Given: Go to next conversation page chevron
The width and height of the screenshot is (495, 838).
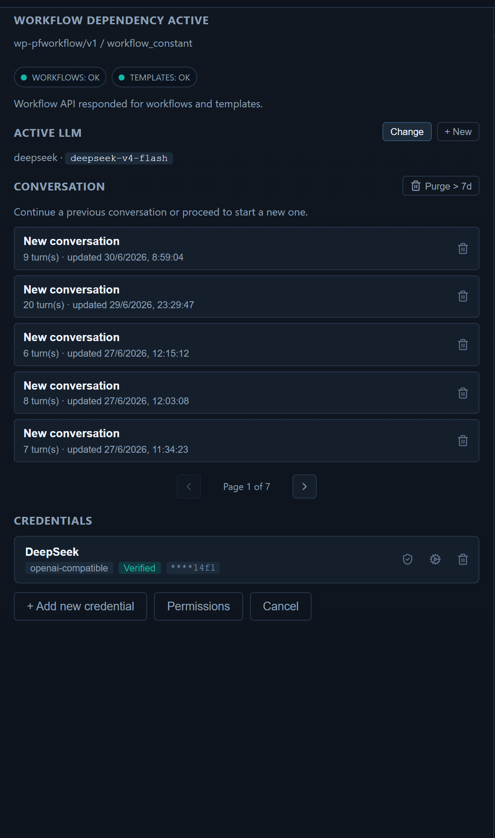Looking at the screenshot, I should tap(305, 487).
